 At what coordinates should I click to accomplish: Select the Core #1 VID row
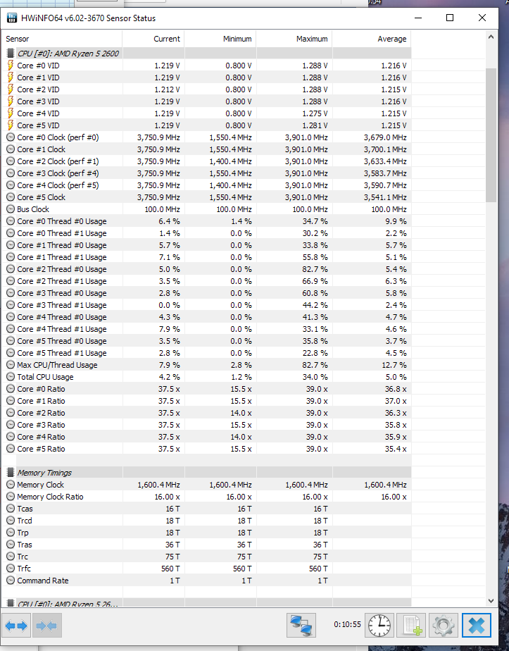[x=206, y=77]
